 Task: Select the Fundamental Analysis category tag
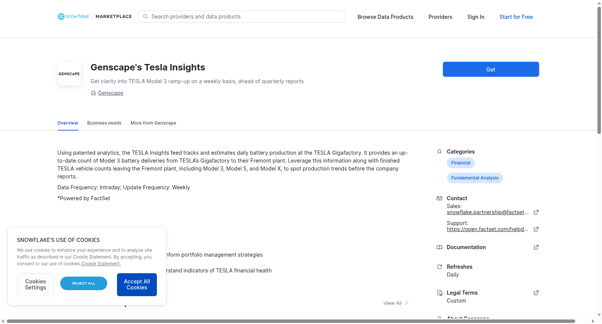tap(475, 178)
